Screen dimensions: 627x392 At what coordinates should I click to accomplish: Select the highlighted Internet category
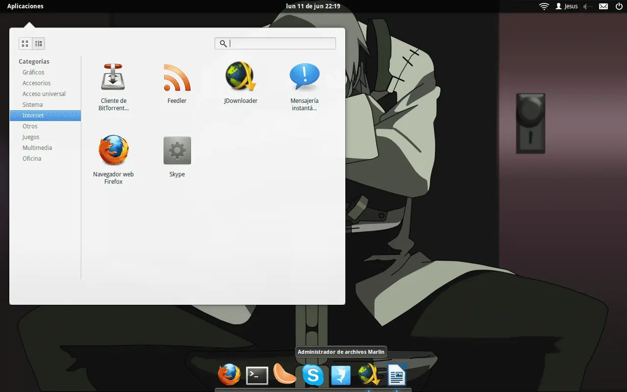click(x=45, y=115)
